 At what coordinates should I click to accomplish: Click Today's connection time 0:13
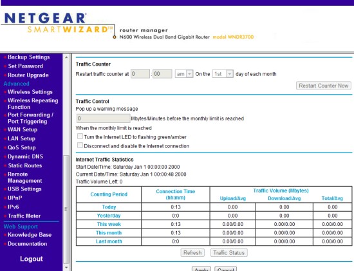[176, 207]
